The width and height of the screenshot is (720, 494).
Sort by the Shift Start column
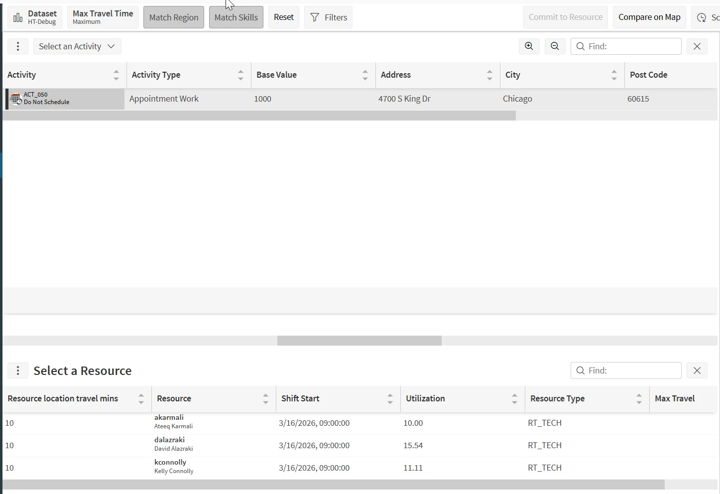tap(390, 399)
